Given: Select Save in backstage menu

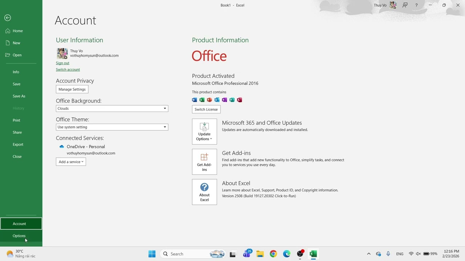Looking at the screenshot, I should [21, 84].
